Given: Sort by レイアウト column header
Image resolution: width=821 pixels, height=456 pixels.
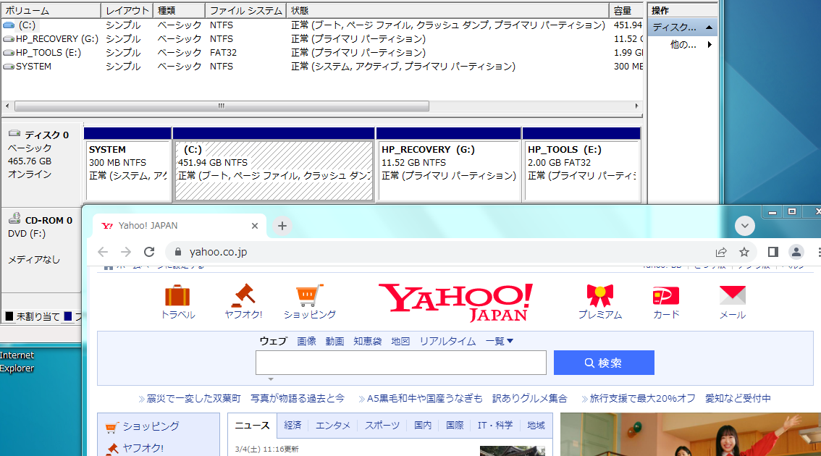Looking at the screenshot, I should tap(127, 10).
